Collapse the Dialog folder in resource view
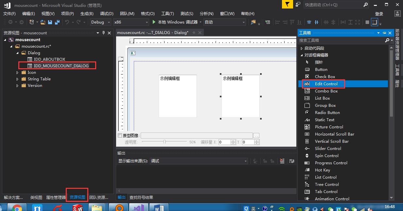Screen dimensions: 403x211 click(18, 53)
